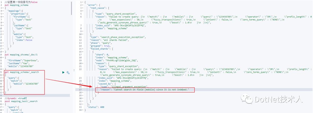Screen dimensions: 313x113
Task: Click the "index":false line in editor
Action: [x=24, y=40]
